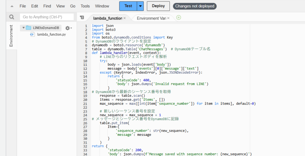Click the Test button
The height and width of the screenshot is (156, 305).
[x=128, y=6]
